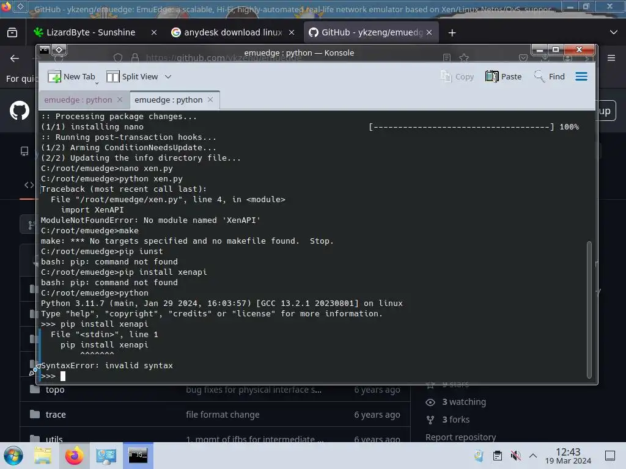
Task: Open a new browser tab with plus
Action: coord(452,33)
